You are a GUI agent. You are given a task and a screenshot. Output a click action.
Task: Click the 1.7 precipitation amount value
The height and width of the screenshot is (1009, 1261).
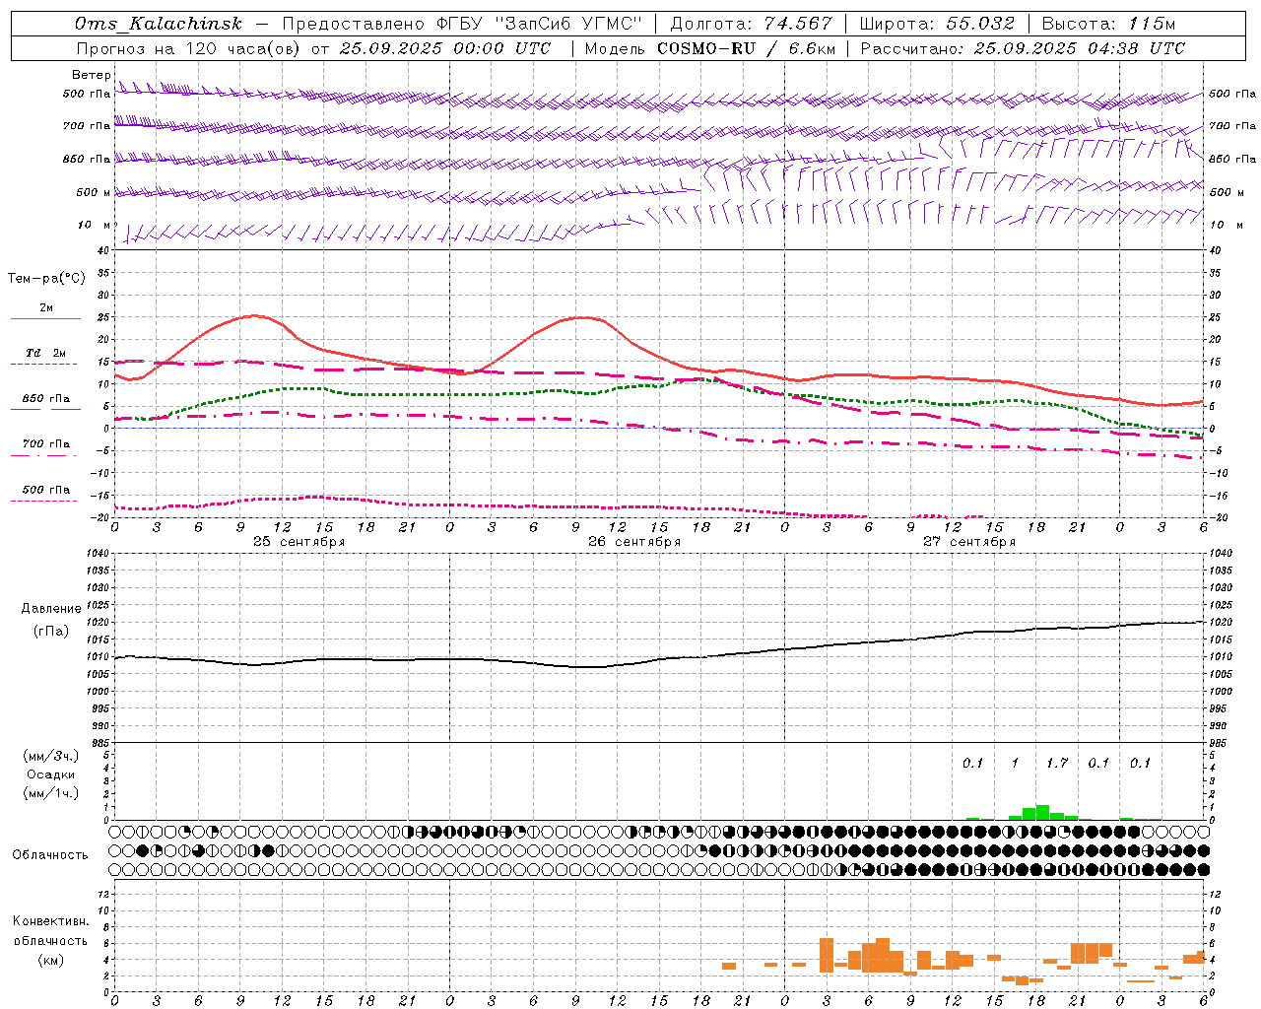click(1057, 764)
